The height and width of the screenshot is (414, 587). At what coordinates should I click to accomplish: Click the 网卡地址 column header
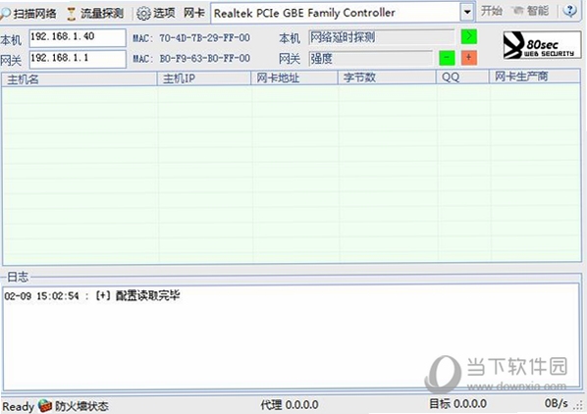point(294,78)
